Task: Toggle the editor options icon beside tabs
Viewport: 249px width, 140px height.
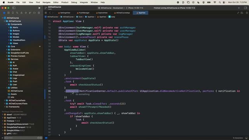Action: [x=242, y=13]
